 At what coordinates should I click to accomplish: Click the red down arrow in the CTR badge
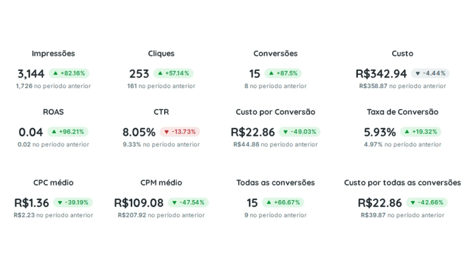pyautogui.click(x=167, y=132)
